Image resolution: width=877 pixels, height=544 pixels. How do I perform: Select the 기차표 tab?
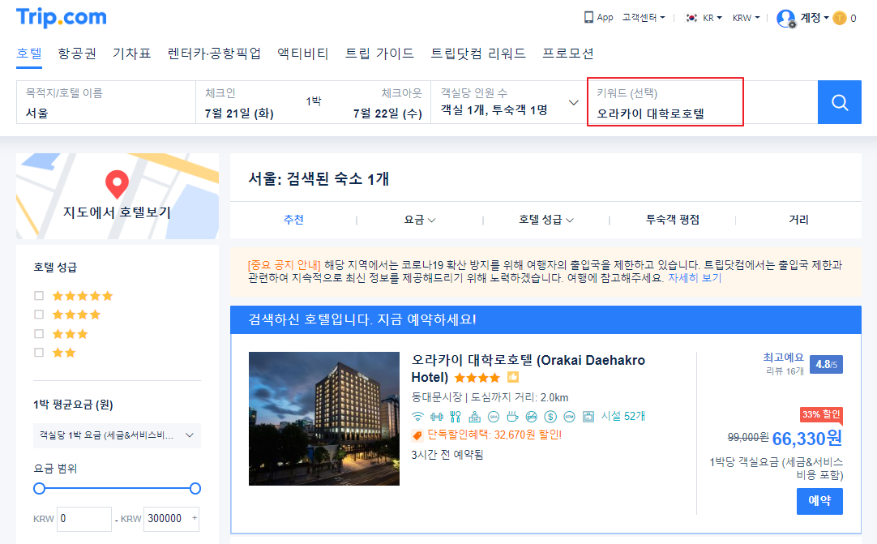(x=132, y=54)
